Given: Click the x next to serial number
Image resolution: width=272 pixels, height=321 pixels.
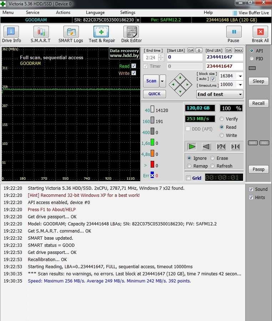Looking at the screenshot, I should pyautogui.click(x=138, y=20).
